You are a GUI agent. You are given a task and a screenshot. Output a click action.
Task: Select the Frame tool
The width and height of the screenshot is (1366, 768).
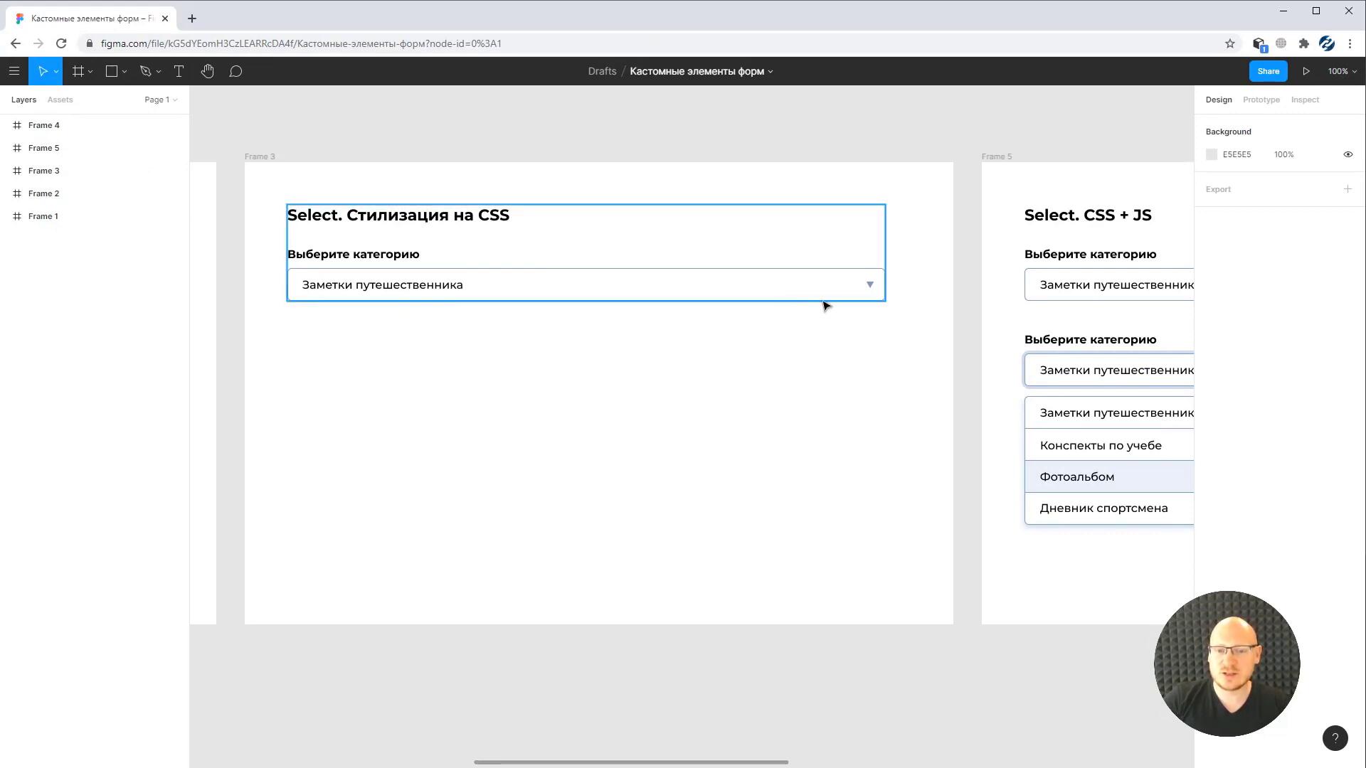78,71
